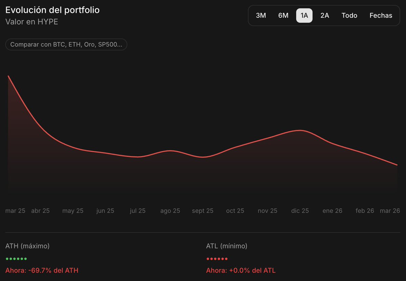Click the mar 26 axis label
The height and width of the screenshot is (281, 406).
click(x=390, y=211)
